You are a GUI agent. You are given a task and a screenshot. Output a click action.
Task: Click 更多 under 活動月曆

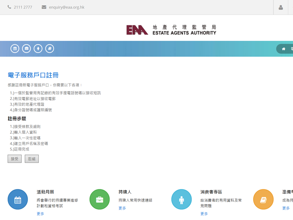40,214
